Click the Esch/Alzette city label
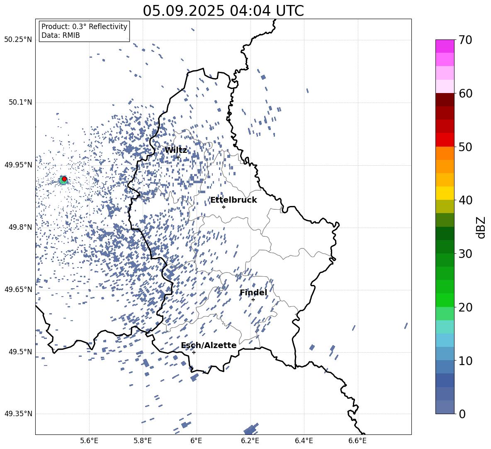The height and width of the screenshot is (449, 491). click(209, 345)
